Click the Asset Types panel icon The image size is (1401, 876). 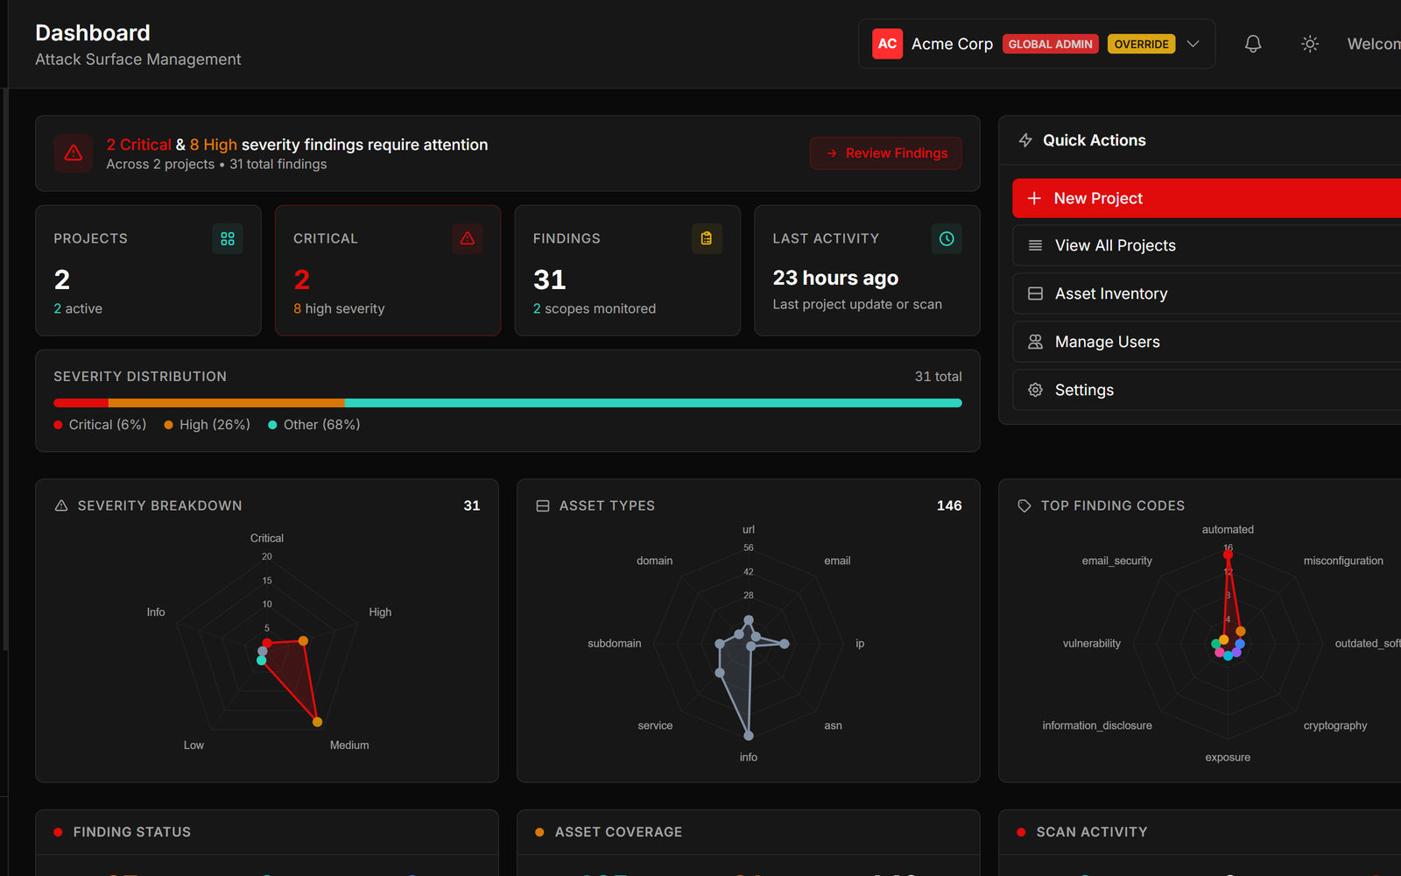(543, 505)
